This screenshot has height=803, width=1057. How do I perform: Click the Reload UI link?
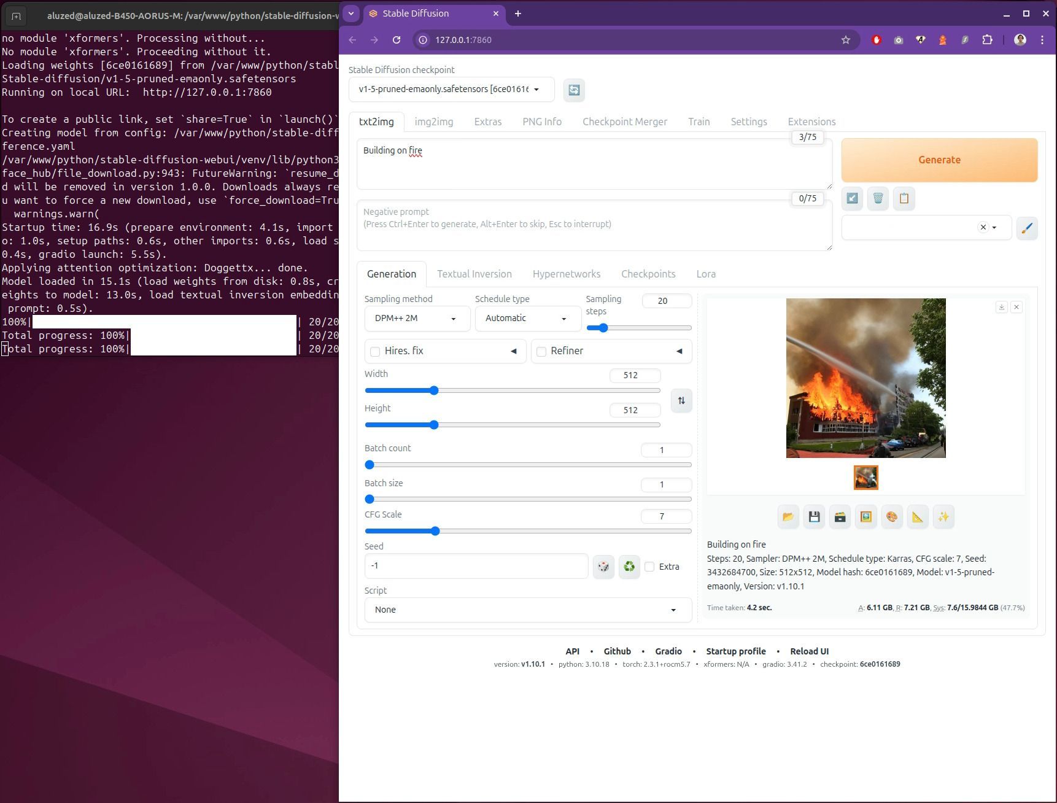coord(809,651)
